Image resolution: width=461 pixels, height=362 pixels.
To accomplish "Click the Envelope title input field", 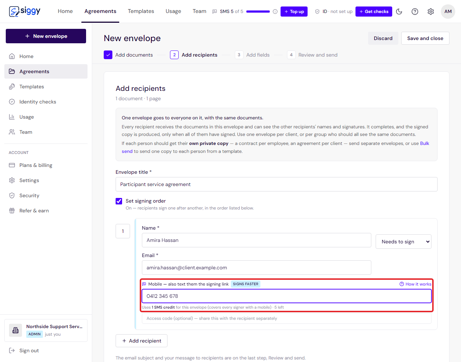I will click(276, 184).
